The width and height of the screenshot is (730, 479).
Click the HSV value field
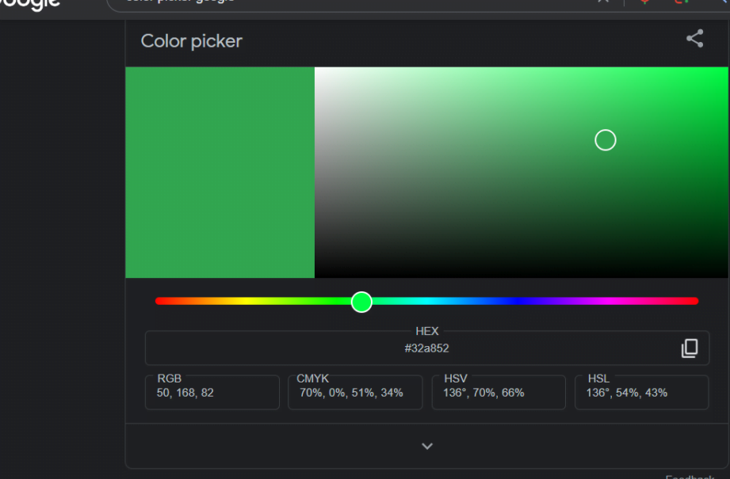498,392
